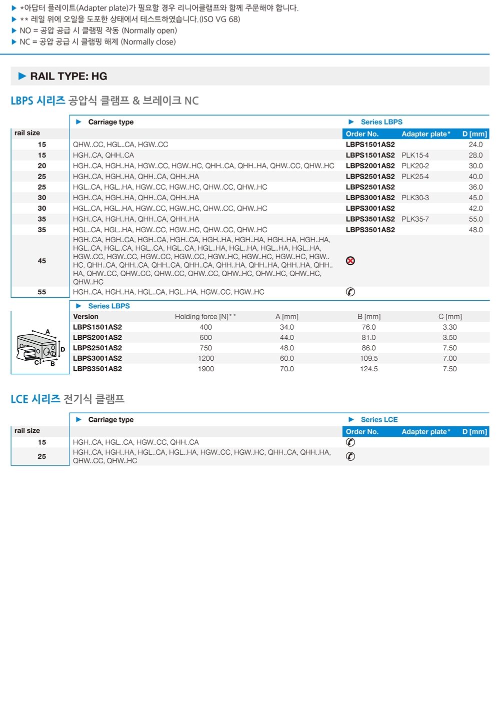Viewport: 500px width, 708px height.
Task: Select the RAIL TYPE: HG heading
Action: tap(68, 76)
